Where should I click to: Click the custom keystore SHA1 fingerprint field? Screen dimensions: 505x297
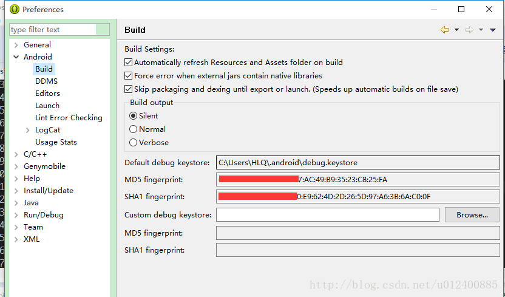[358, 250]
